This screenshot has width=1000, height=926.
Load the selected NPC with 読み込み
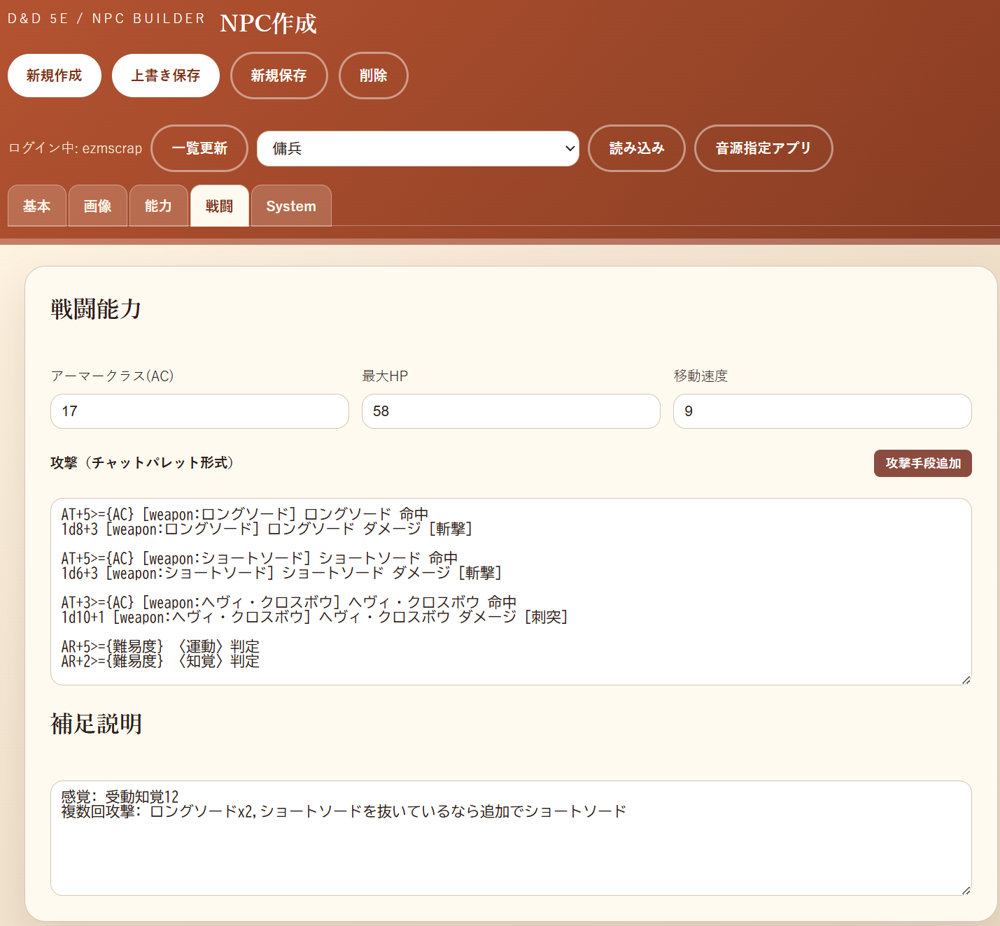[637, 148]
